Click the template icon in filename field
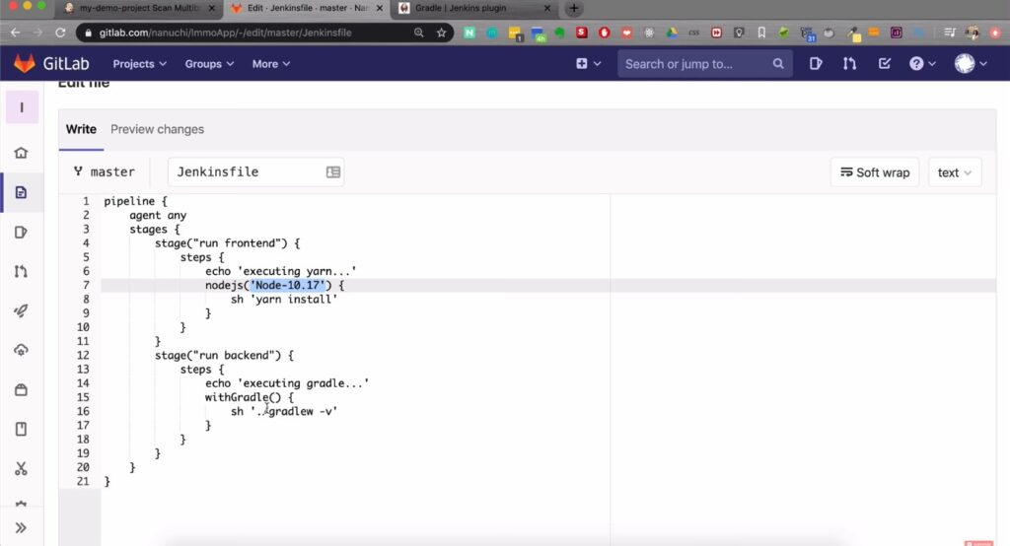The height and width of the screenshot is (546, 1010). 333,171
